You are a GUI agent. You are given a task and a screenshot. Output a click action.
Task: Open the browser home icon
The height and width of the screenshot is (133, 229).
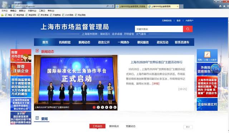pos(220,6)
